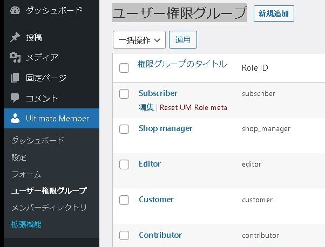
Task: Click the Posts pushpin icon
Action: pos(15,37)
